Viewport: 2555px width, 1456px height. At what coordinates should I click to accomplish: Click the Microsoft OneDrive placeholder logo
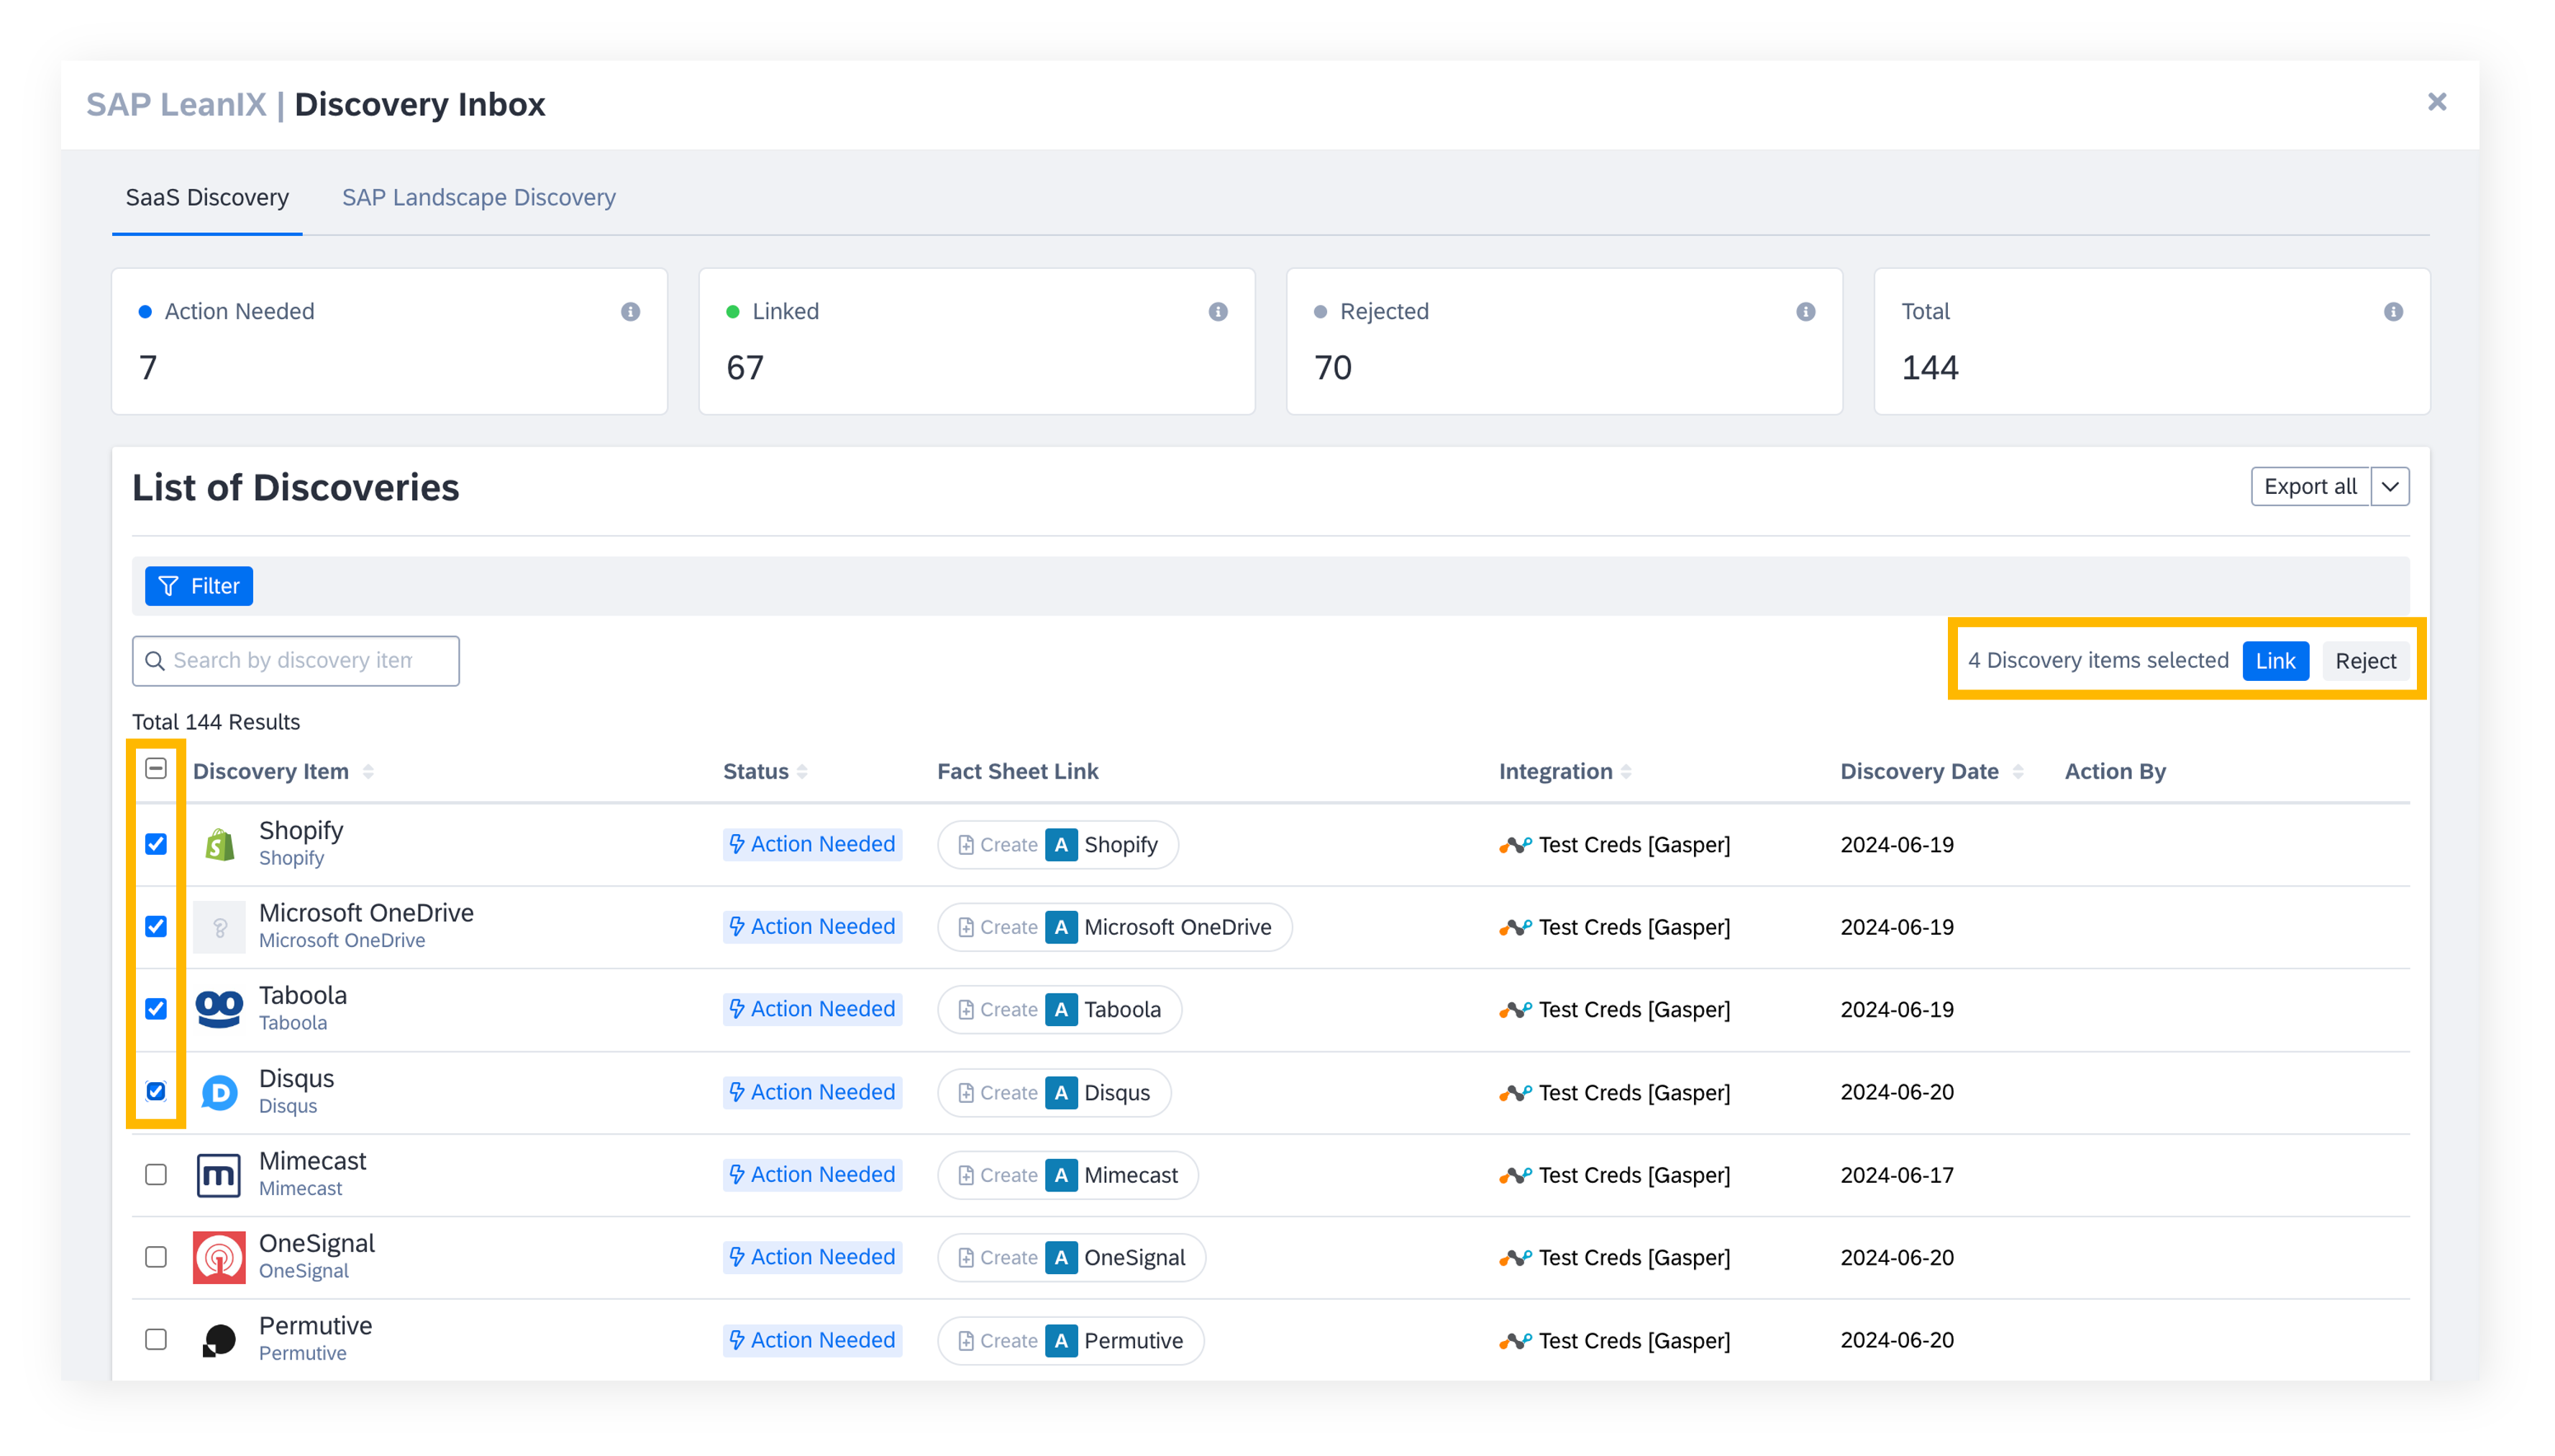click(x=219, y=927)
